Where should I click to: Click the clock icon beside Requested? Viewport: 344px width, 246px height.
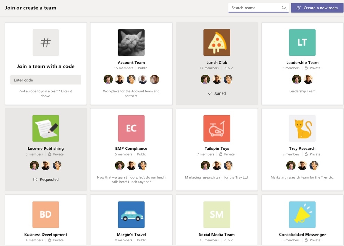point(35,179)
